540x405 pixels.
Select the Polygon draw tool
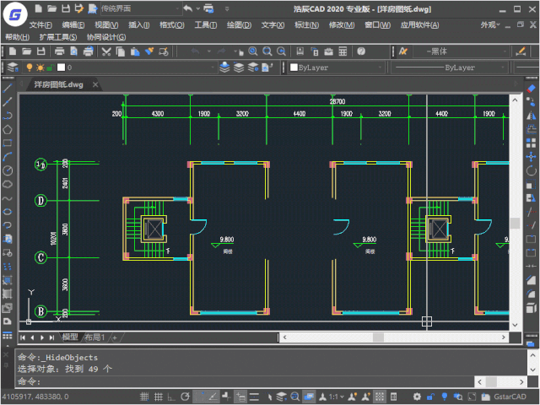8,130
